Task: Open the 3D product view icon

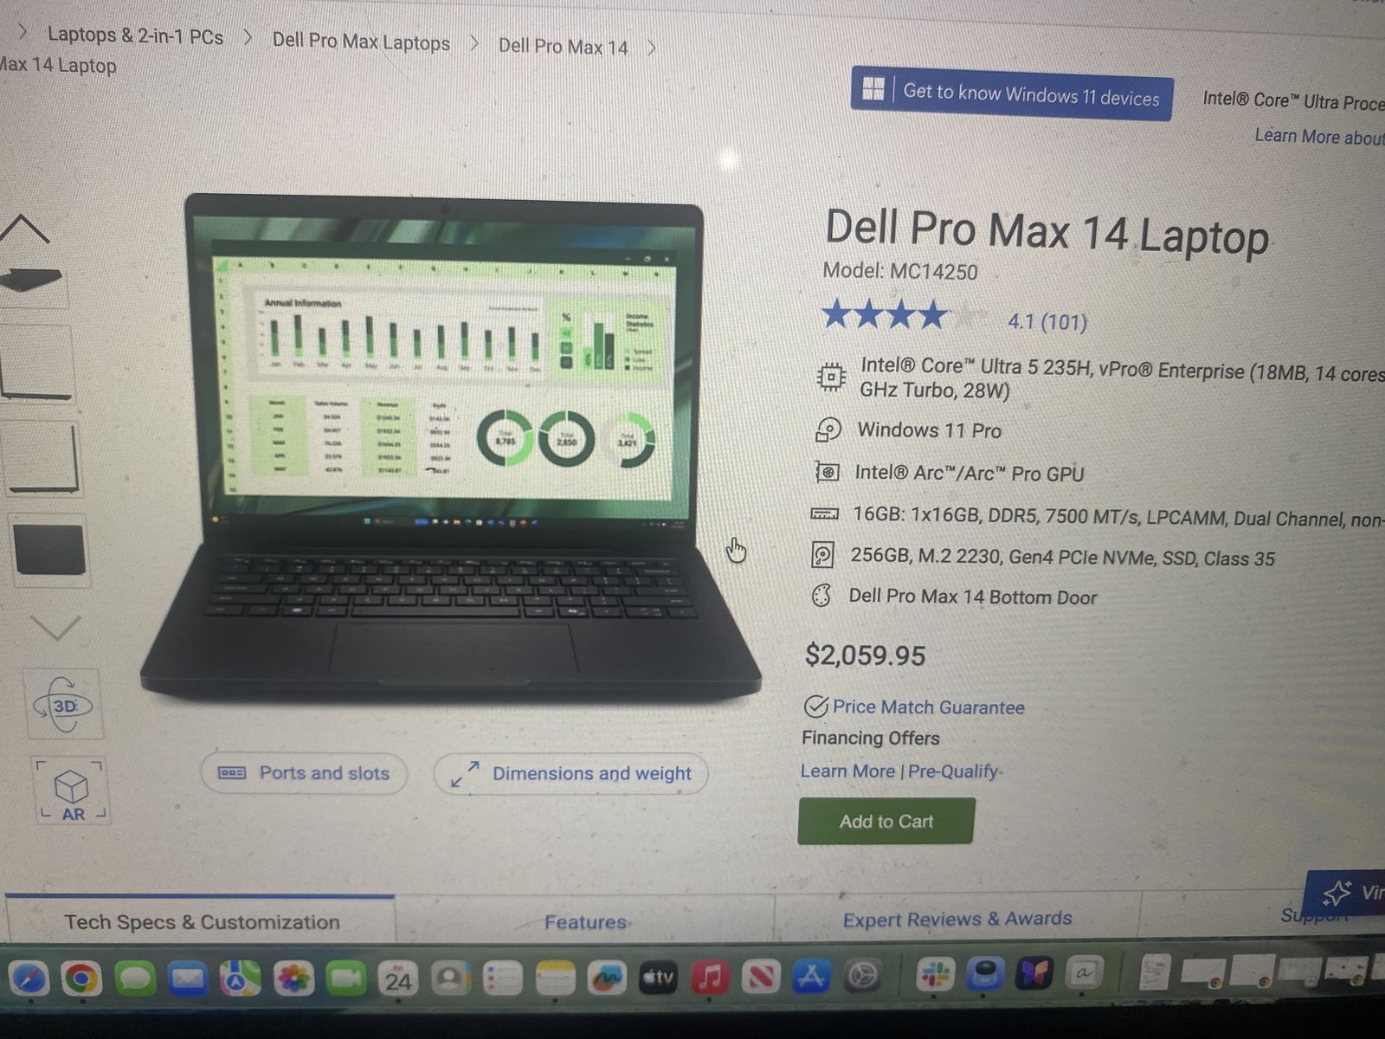Action: coord(64,705)
